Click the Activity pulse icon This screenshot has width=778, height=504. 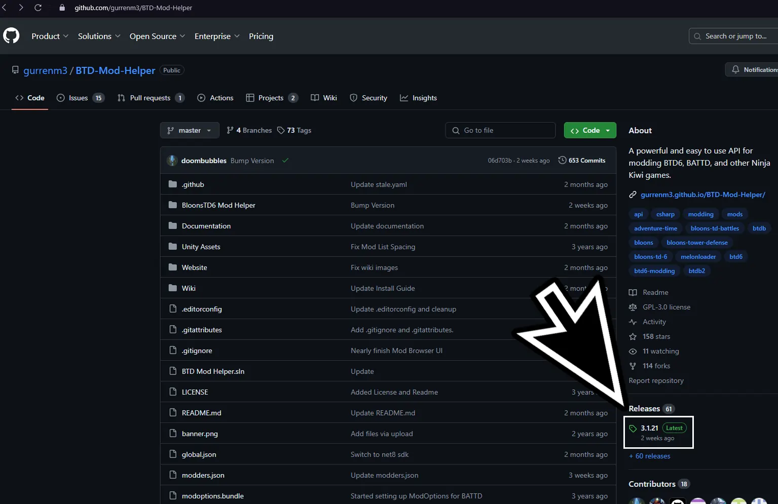point(633,322)
